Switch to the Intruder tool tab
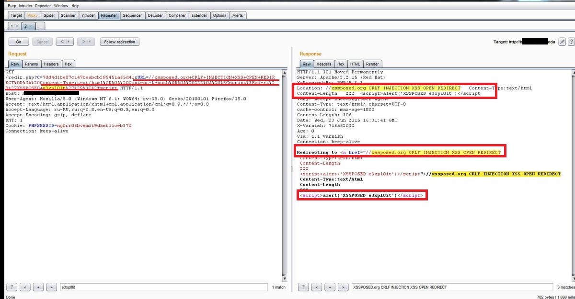Image resolution: width=575 pixels, height=299 pixels. (x=88, y=15)
